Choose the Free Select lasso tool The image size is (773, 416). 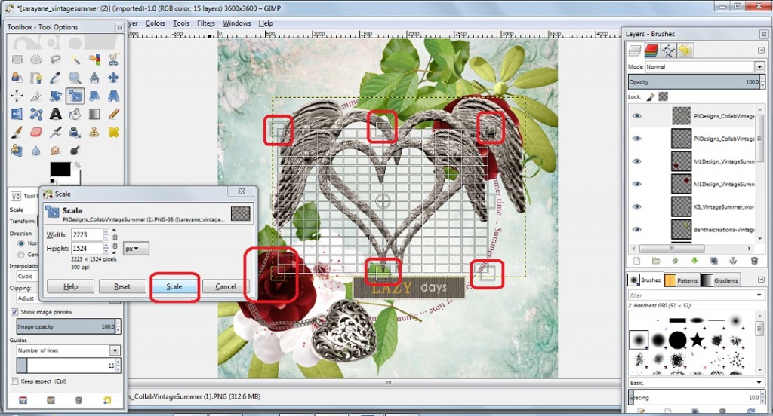click(x=56, y=60)
